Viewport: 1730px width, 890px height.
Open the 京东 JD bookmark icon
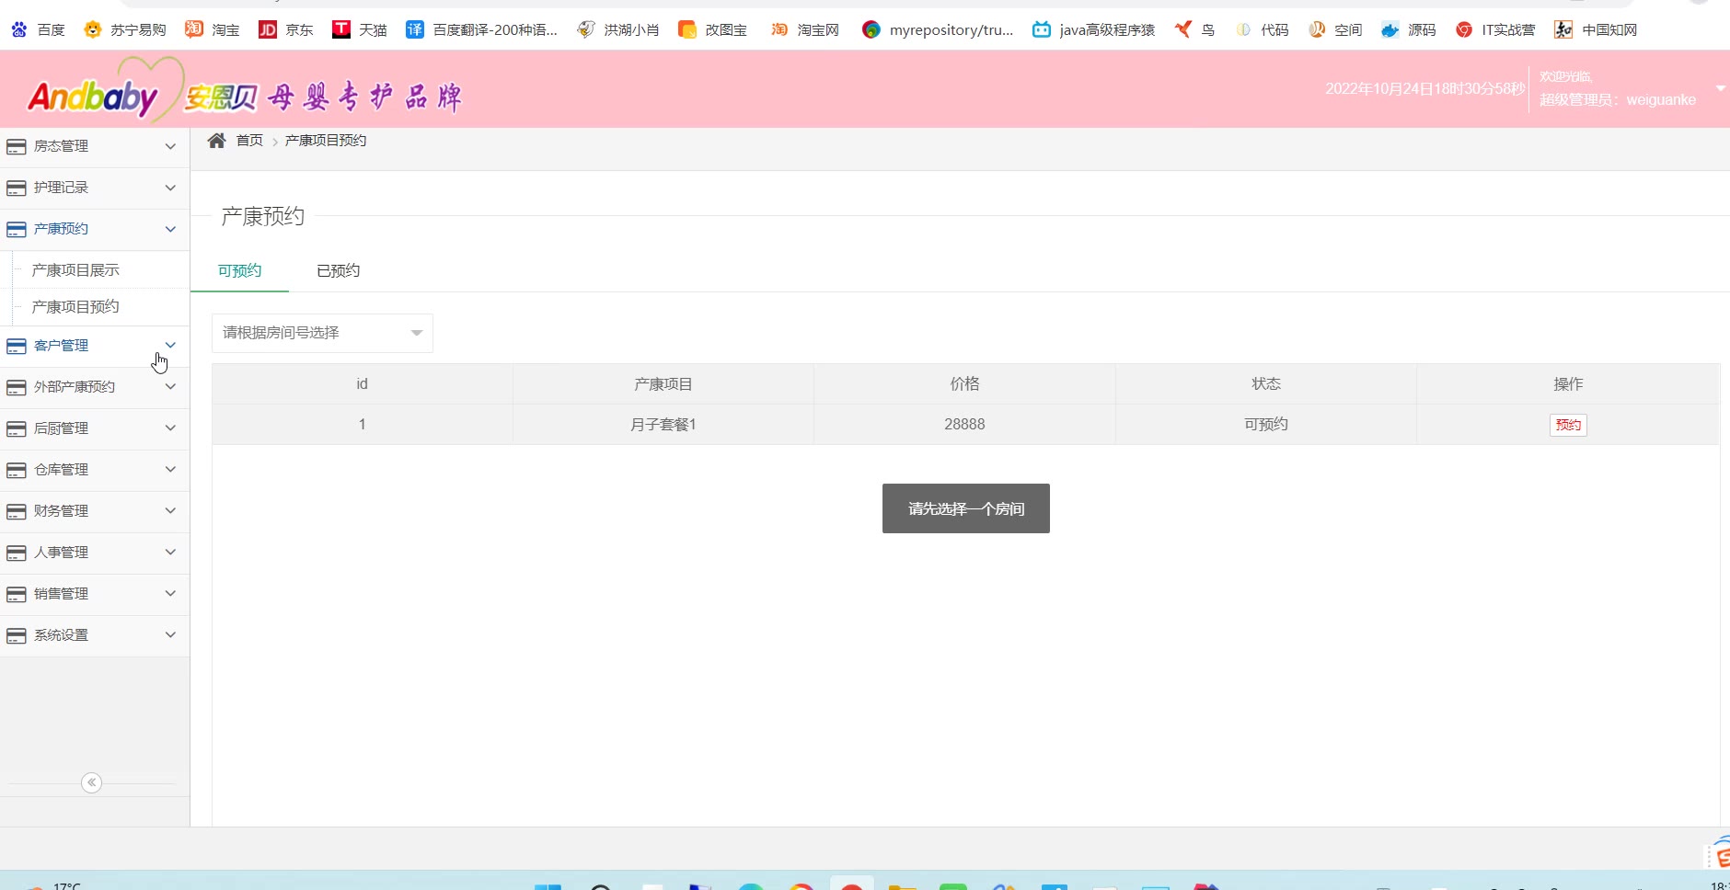point(267,29)
